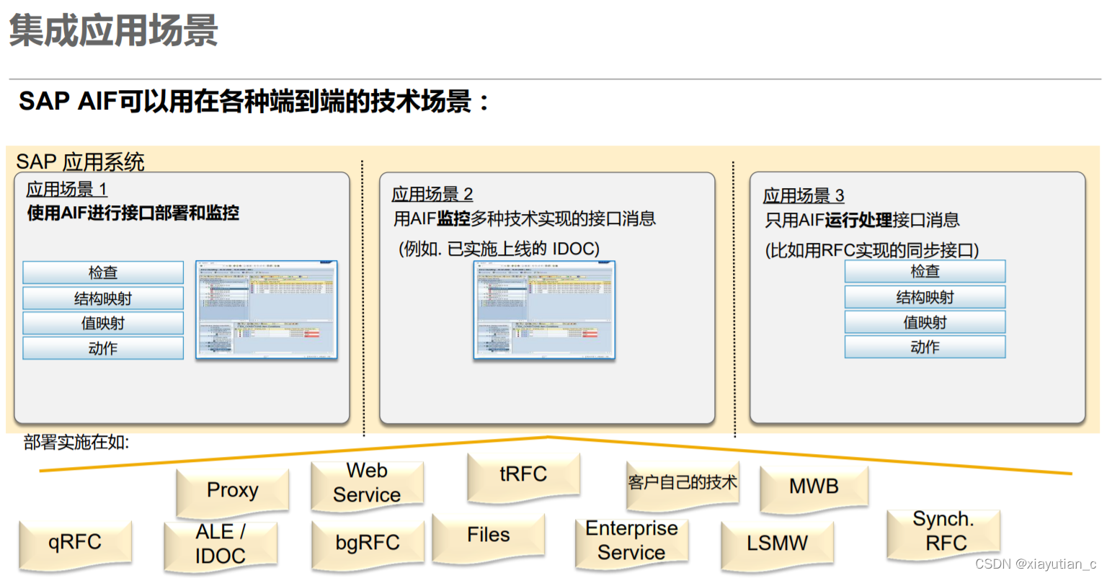Click the 应用场景 1 underlined heading
This screenshot has width=1107, height=578.
pyautogui.click(x=67, y=190)
